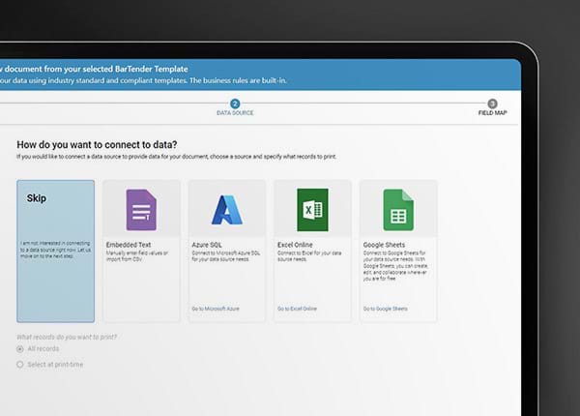Image resolution: width=580 pixels, height=416 pixels.
Task: Click the Azure SQL logo icon
Action: coord(227,209)
